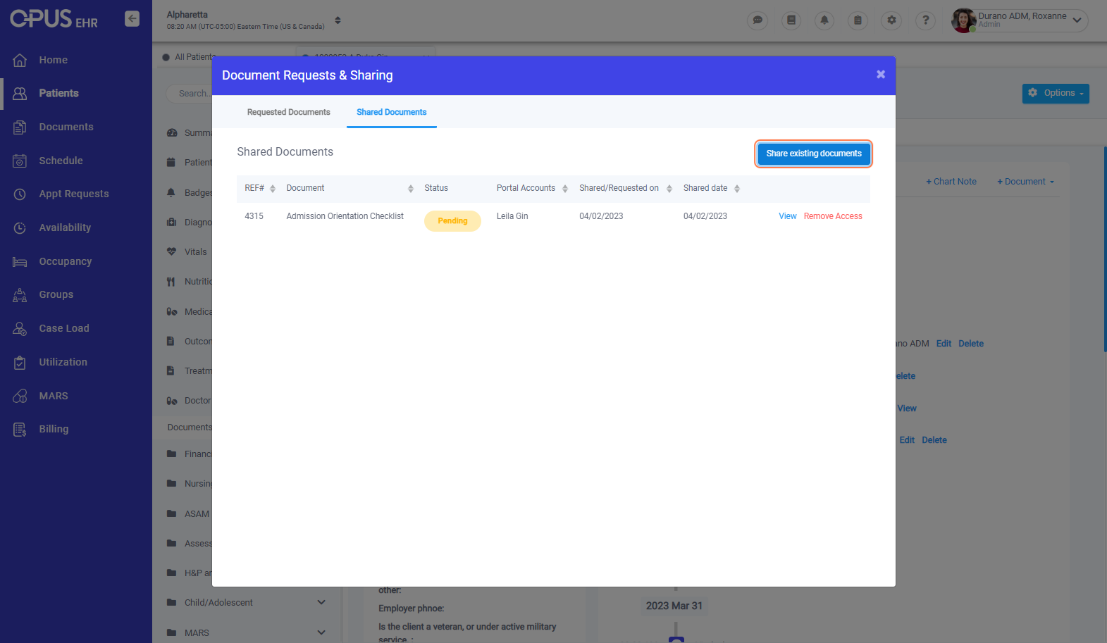
Task: Open the chat messages icon
Action: point(757,20)
